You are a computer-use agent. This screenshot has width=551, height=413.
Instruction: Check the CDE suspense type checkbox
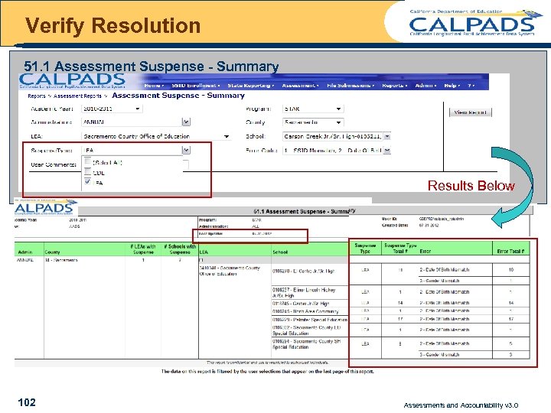pos(88,172)
